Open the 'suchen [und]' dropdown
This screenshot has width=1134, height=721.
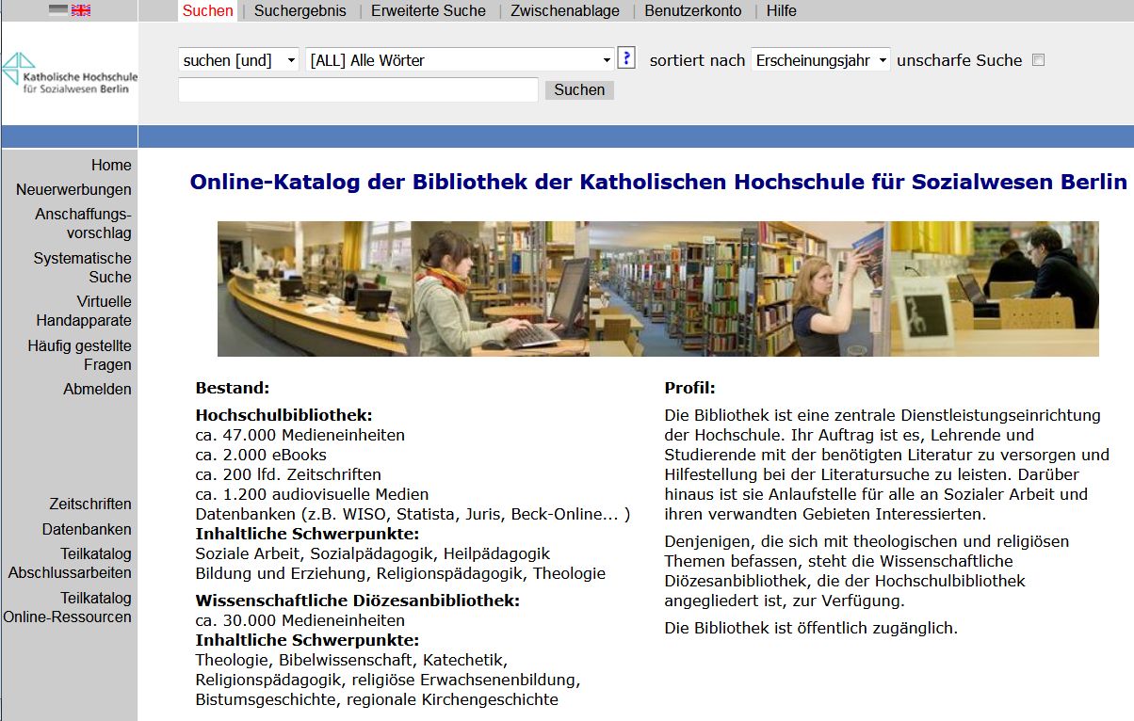pyautogui.click(x=239, y=60)
